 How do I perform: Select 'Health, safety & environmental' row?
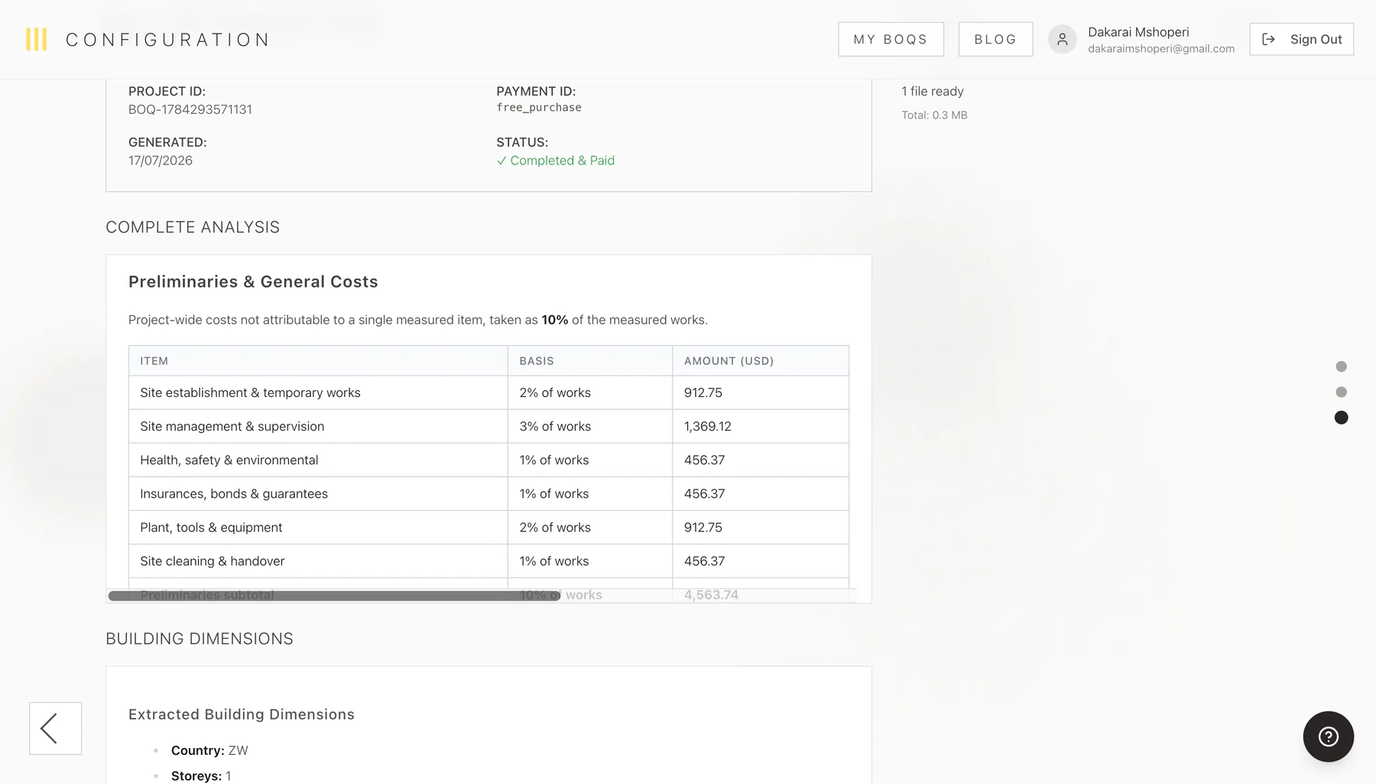488,460
